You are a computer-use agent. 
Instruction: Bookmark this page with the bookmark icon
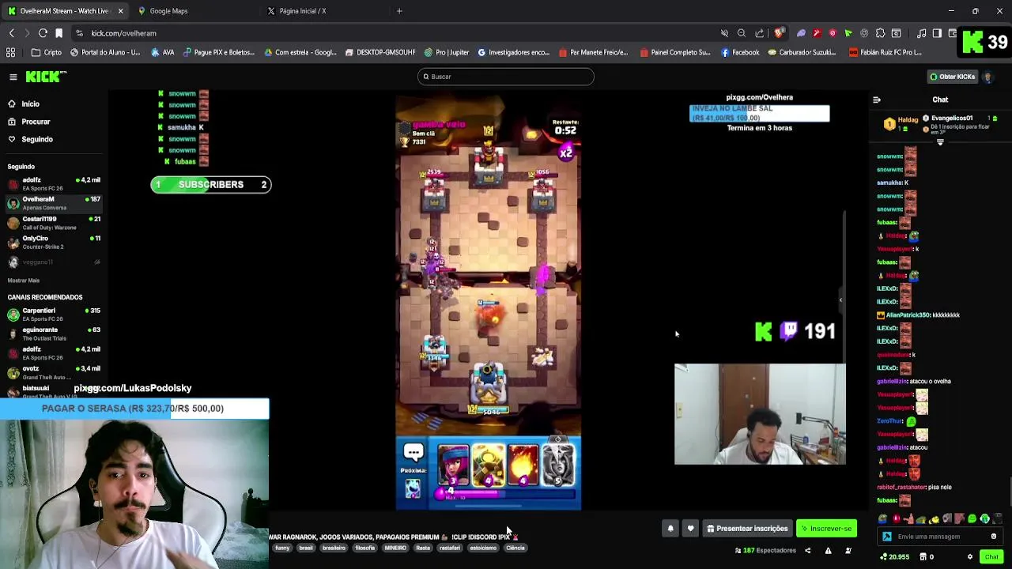coord(59,33)
